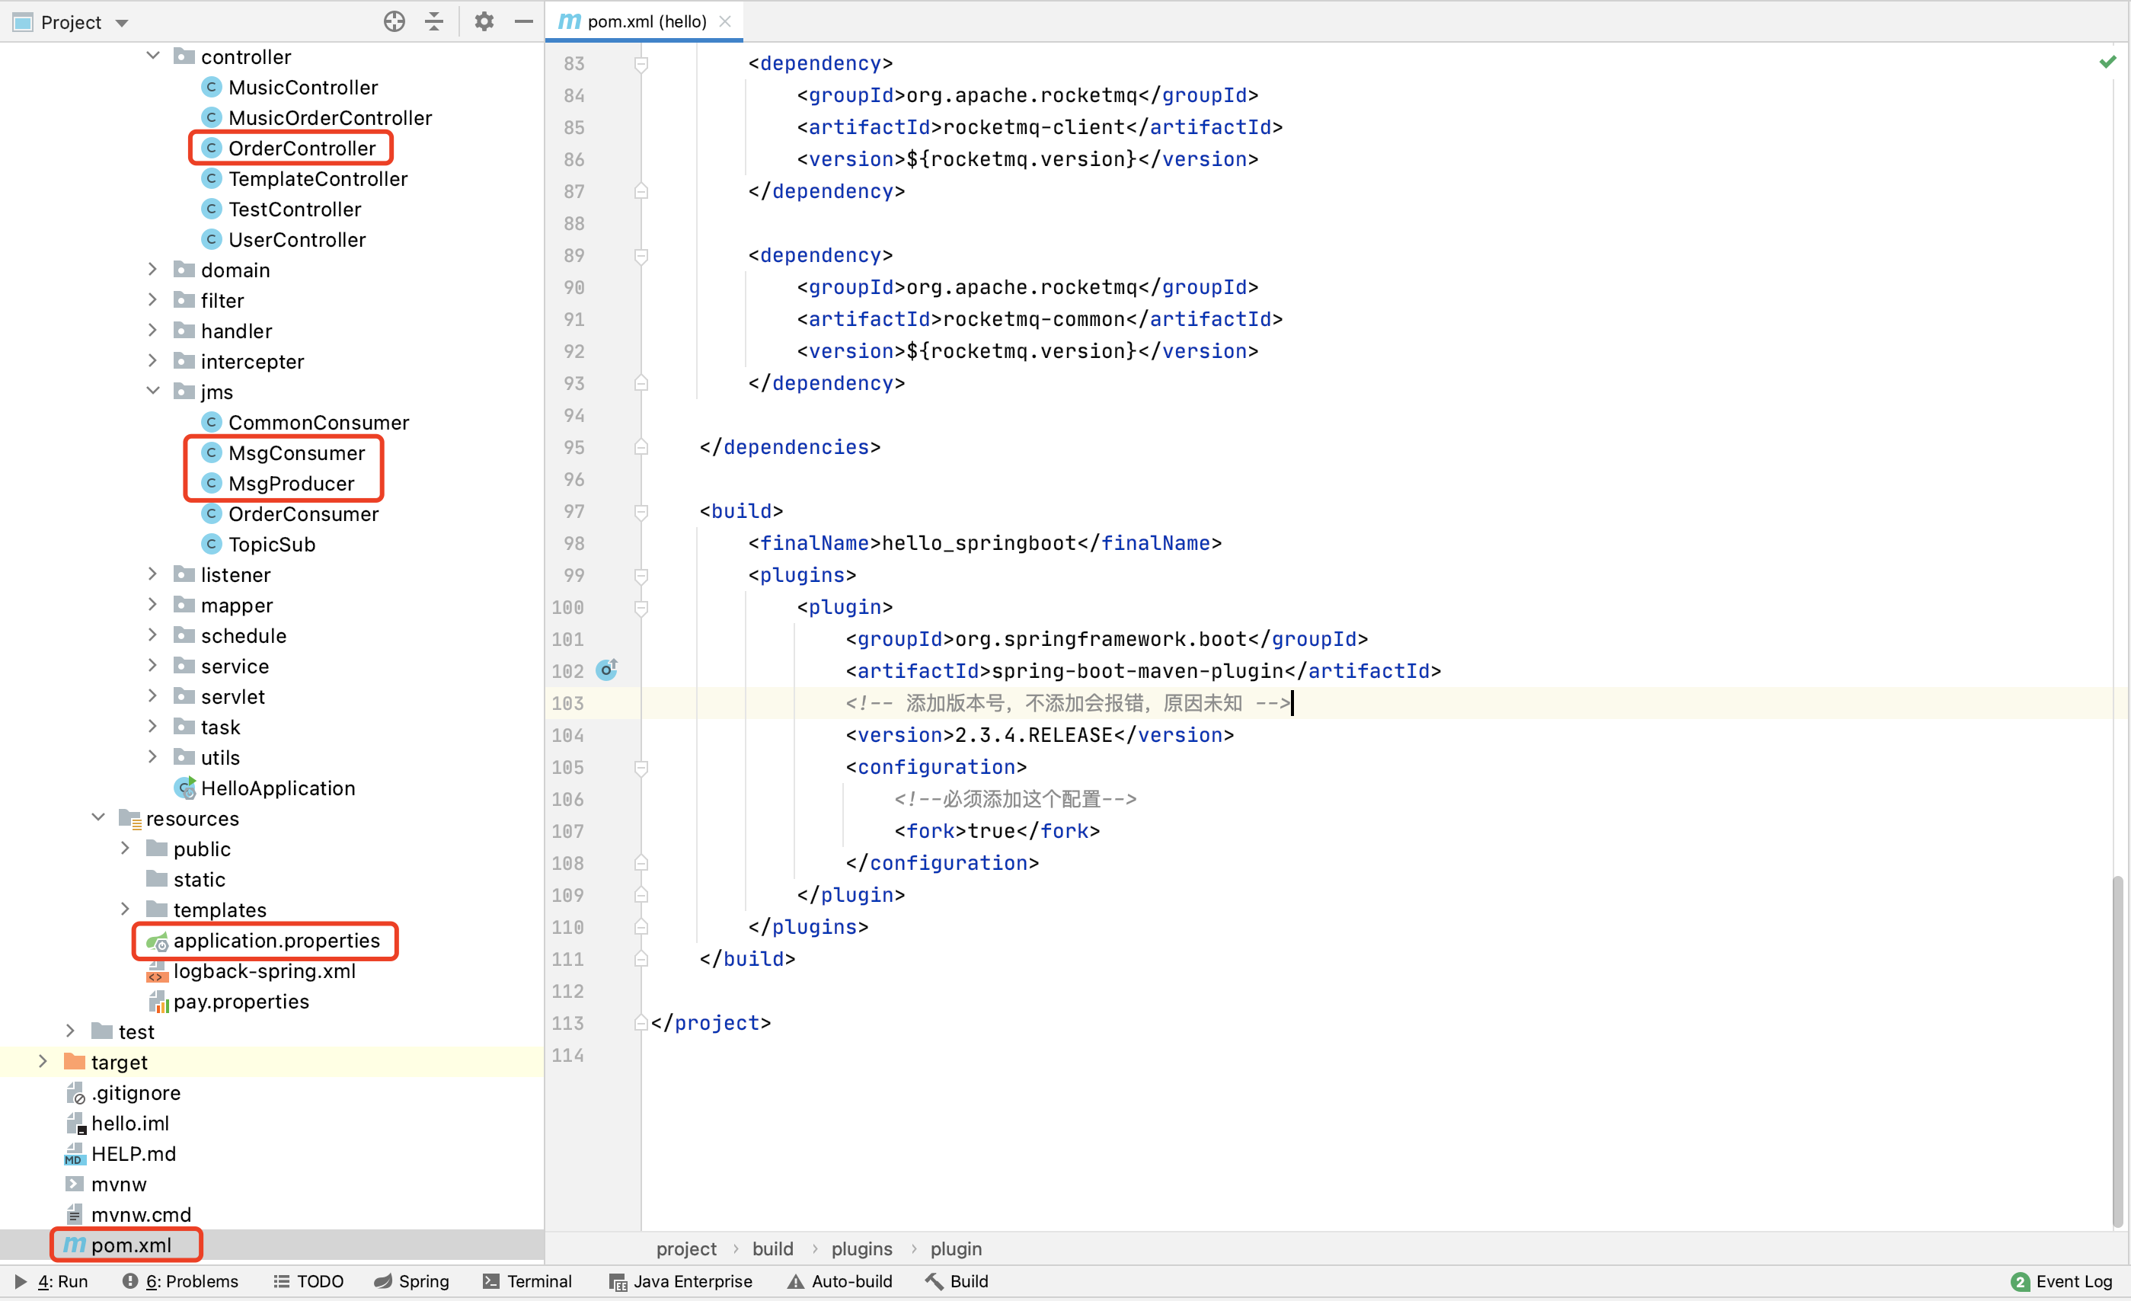Image resolution: width=2131 pixels, height=1301 pixels.
Task: Click 'plugin' breadcrumb element
Action: (x=957, y=1248)
